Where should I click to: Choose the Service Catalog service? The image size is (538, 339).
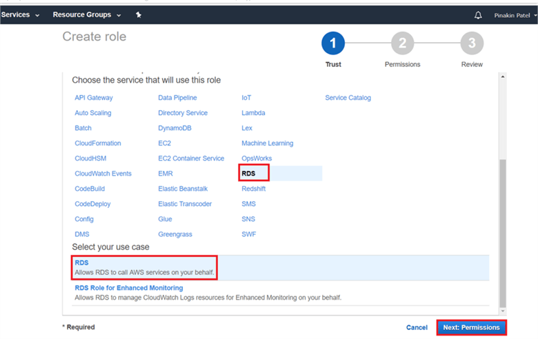pos(348,98)
